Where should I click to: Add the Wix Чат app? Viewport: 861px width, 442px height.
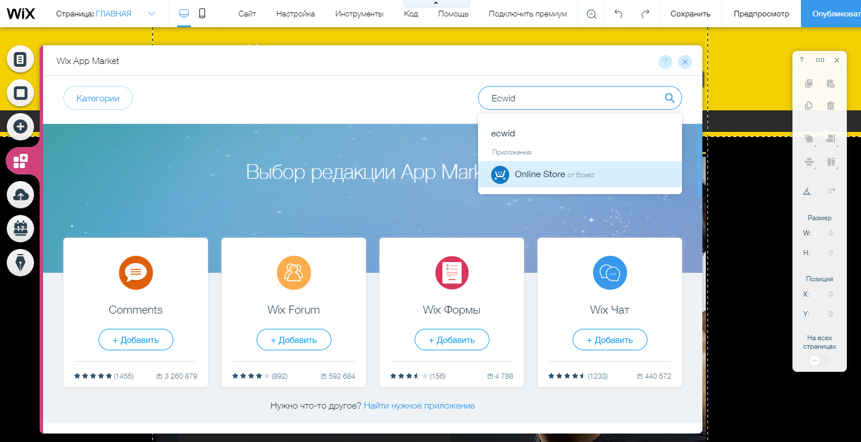coord(610,340)
